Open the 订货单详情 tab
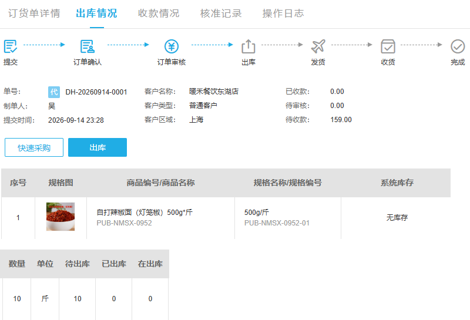Viewport: 470px width, 320px height. [x=34, y=14]
